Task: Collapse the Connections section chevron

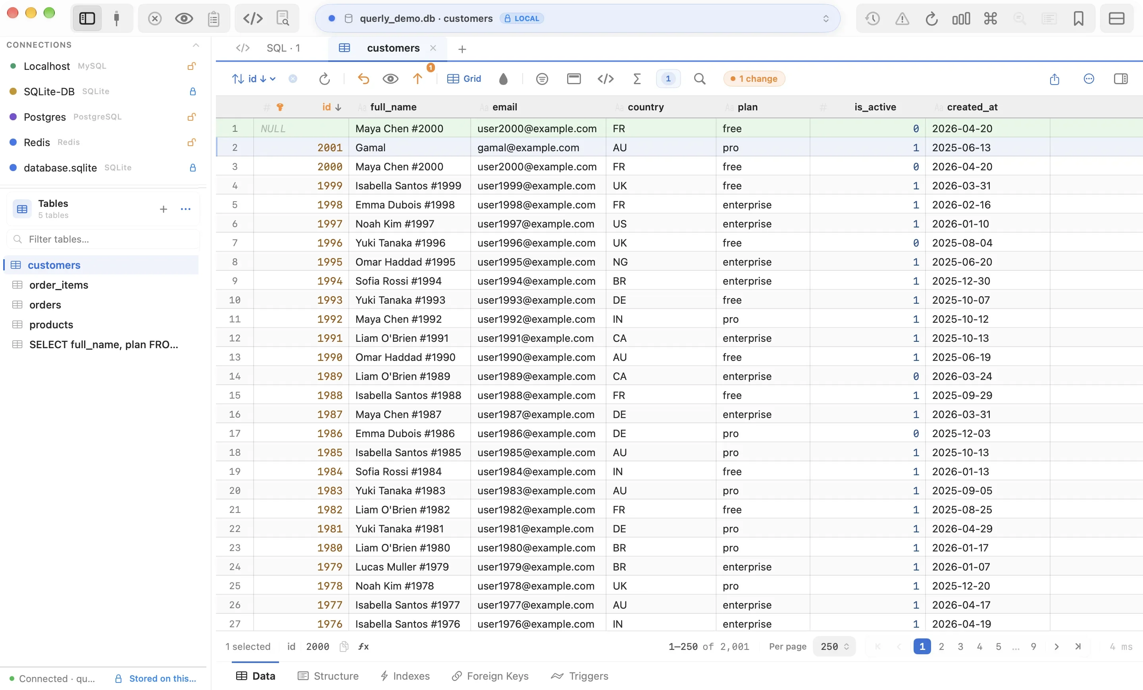Action: coord(196,45)
